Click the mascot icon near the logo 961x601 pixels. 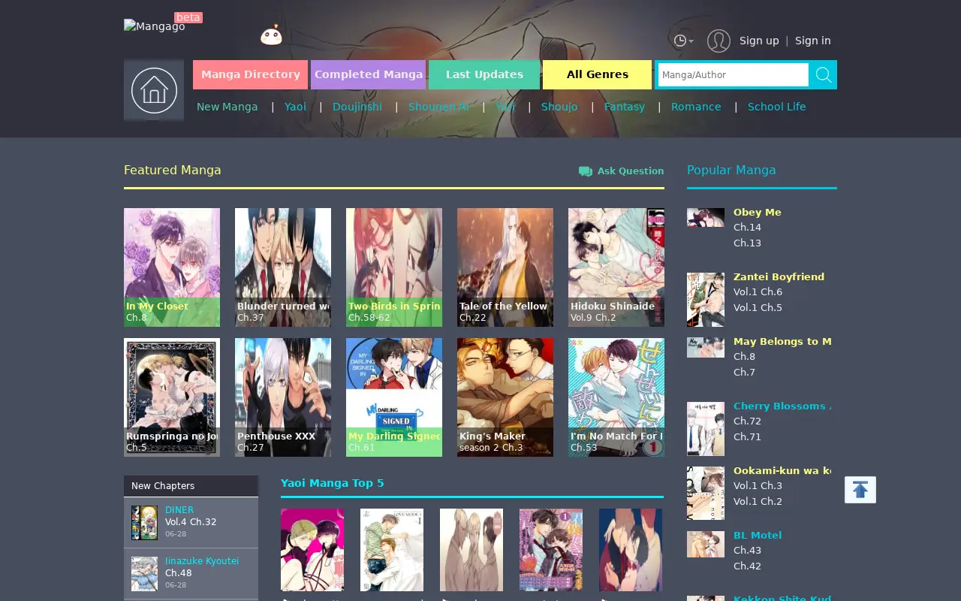click(271, 35)
